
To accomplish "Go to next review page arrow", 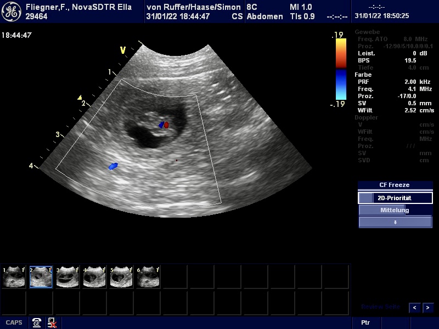I will click(x=427, y=308).
